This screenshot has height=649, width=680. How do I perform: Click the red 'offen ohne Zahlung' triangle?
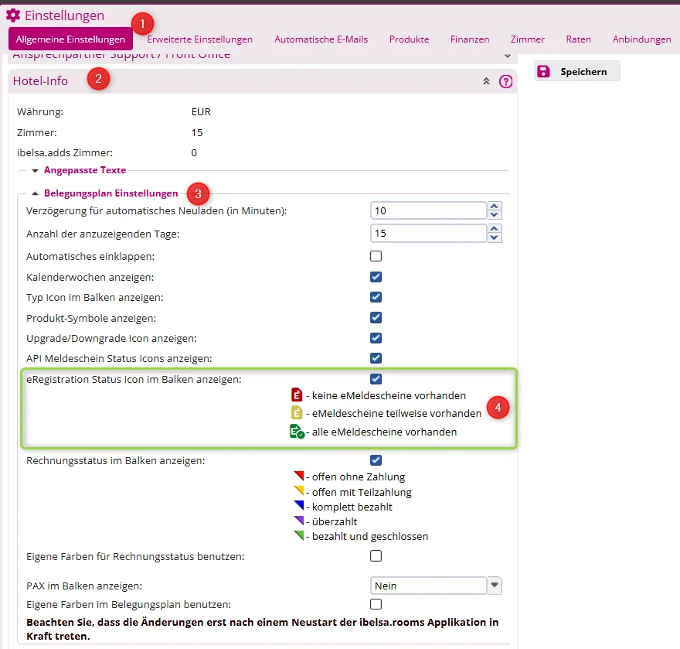299,476
